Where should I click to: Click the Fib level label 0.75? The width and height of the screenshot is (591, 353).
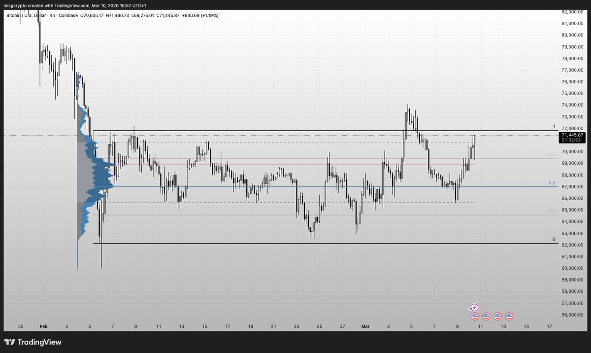pyautogui.click(x=551, y=154)
